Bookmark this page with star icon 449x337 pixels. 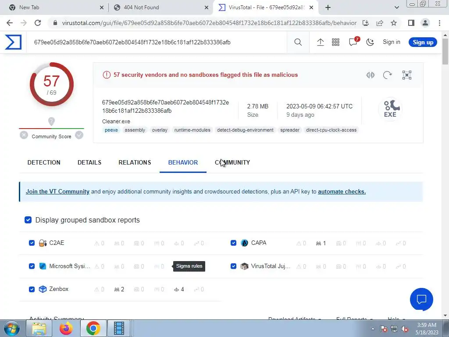(394, 23)
